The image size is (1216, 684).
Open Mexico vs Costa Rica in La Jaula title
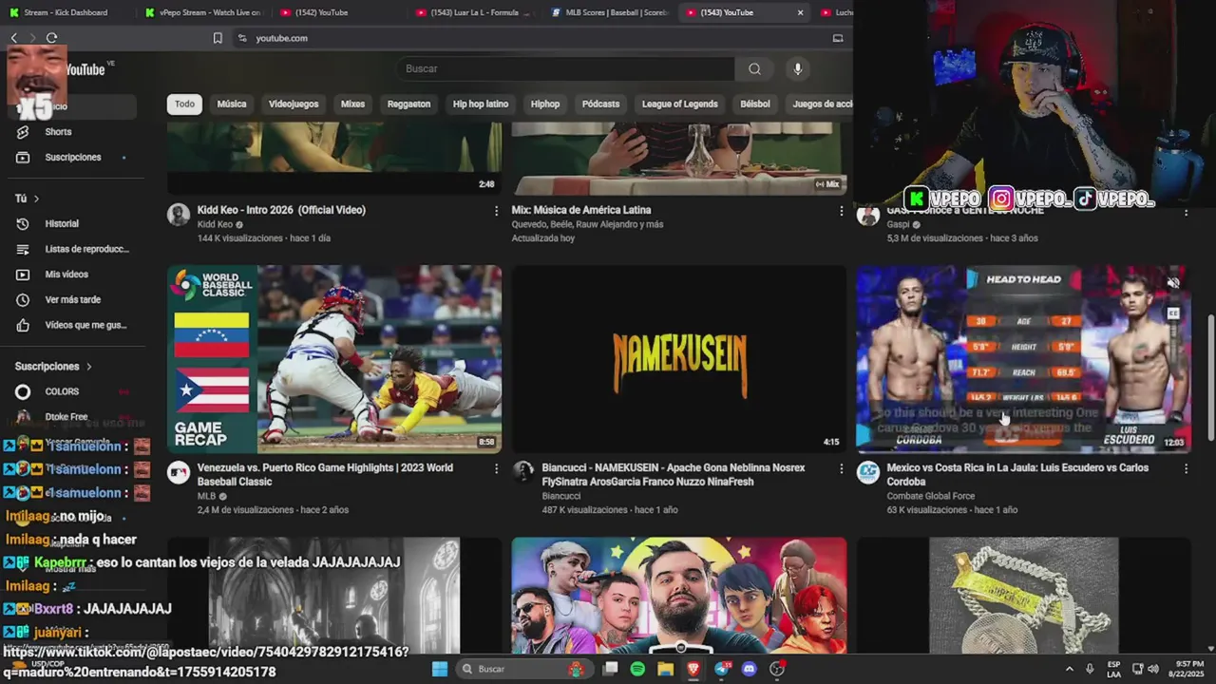click(x=1017, y=474)
